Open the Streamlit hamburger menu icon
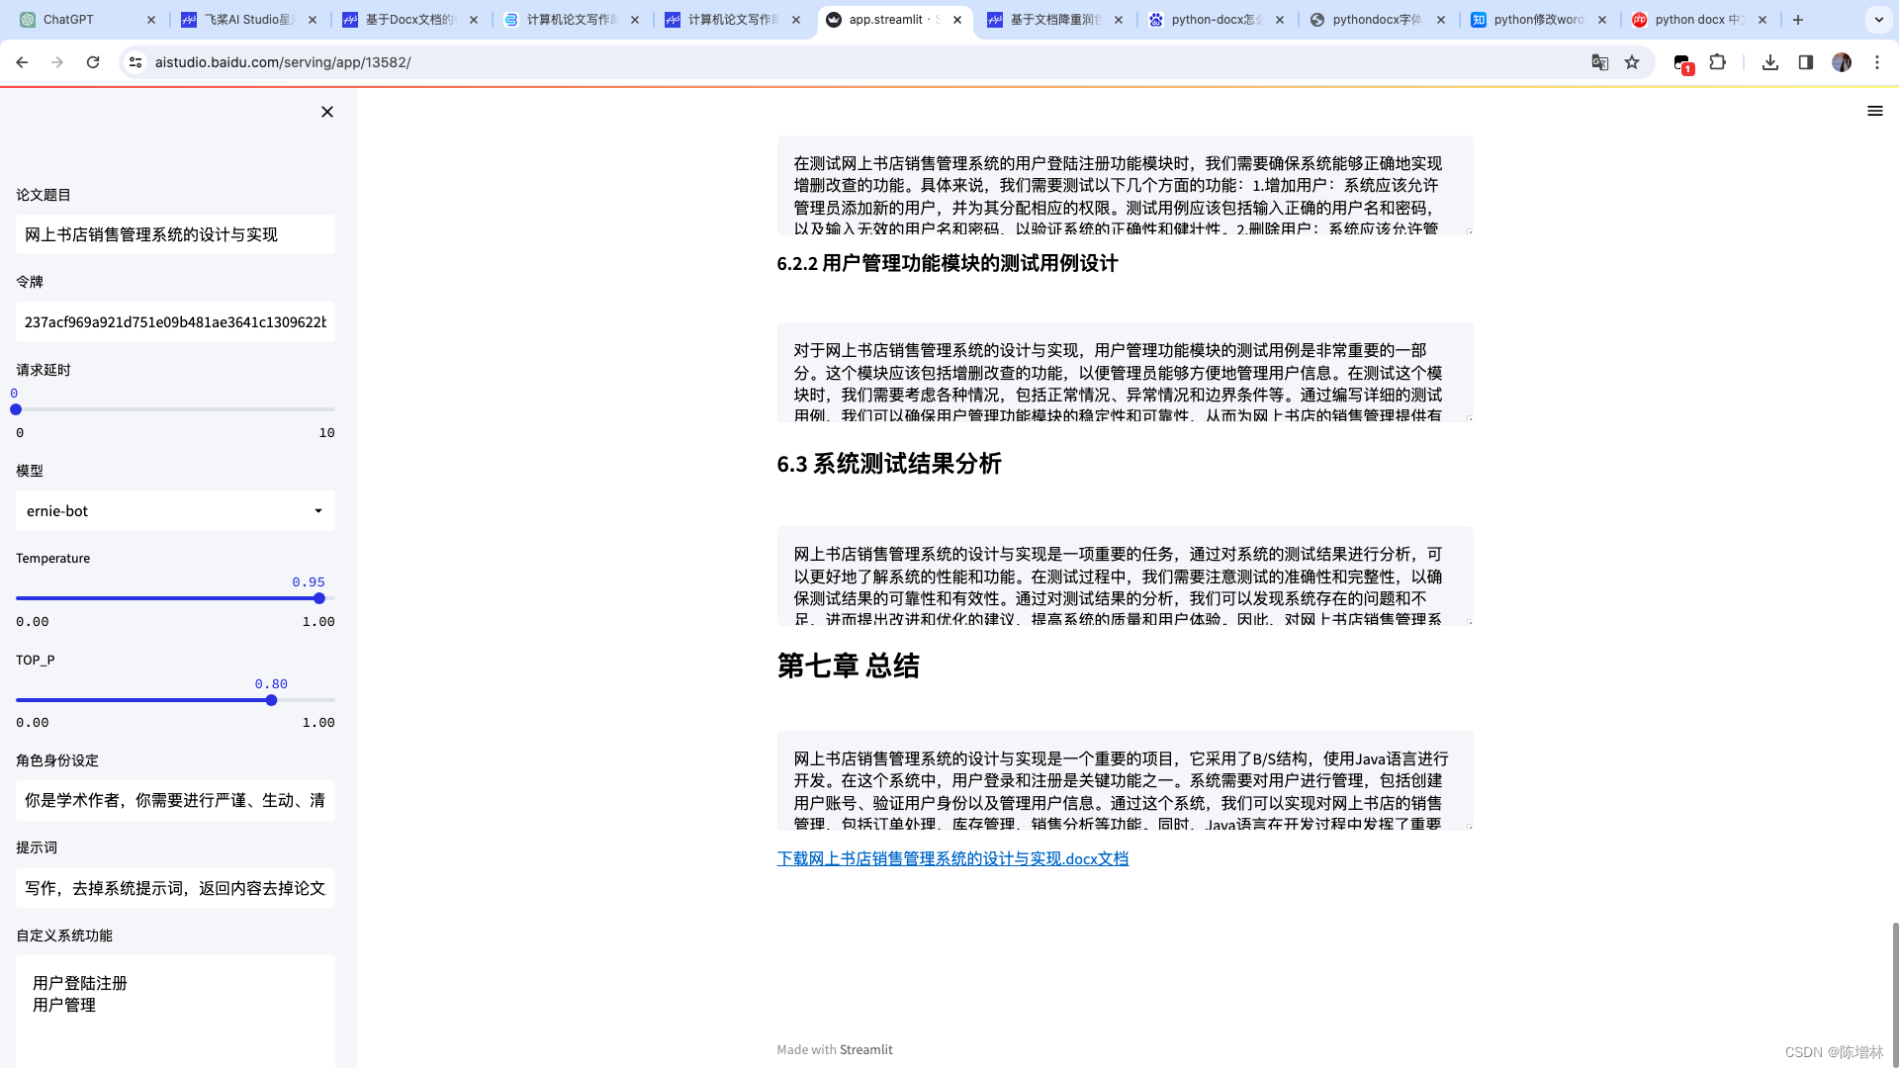 [x=1875, y=111]
